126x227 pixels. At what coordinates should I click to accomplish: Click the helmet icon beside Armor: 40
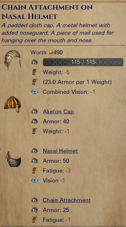35,121
